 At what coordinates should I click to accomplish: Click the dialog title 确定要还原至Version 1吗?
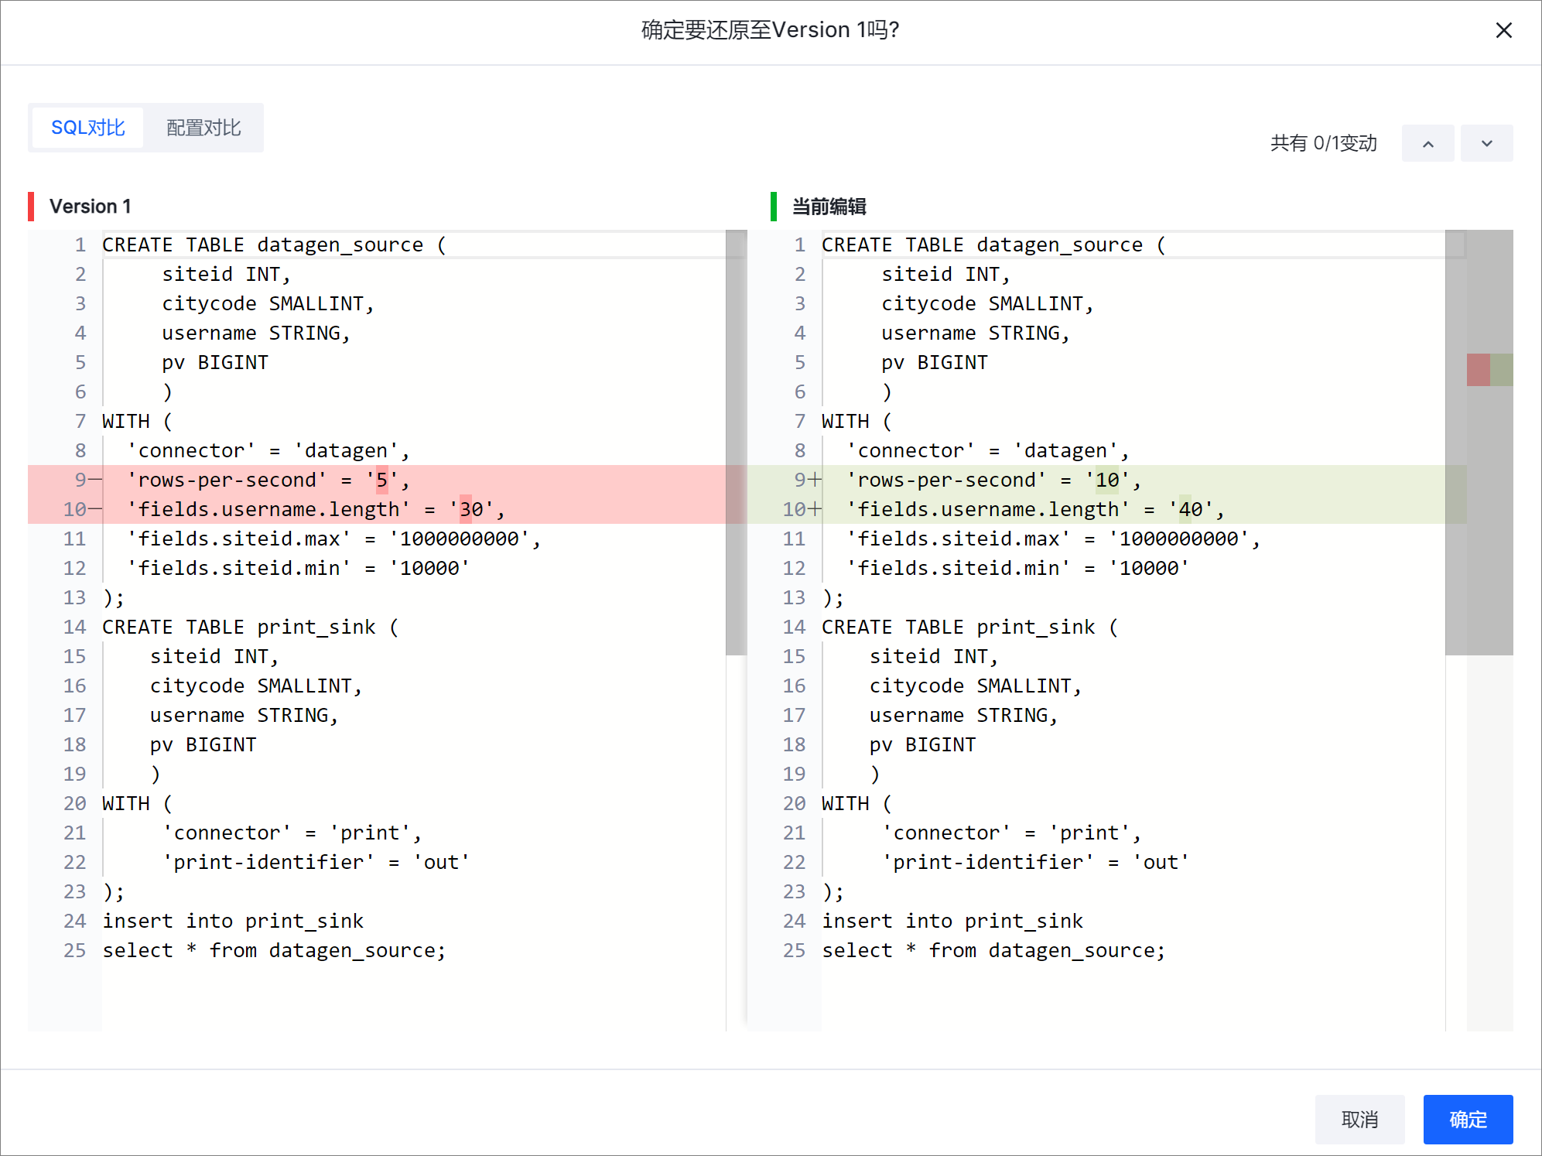click(771, 30)
